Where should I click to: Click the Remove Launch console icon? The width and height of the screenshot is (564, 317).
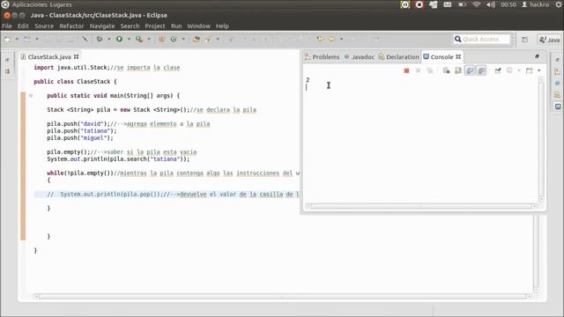pos(418,70)
